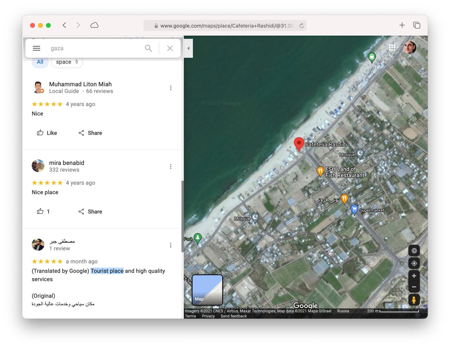
Task: Click the green Park tree pin
Action: coord(198,238)
